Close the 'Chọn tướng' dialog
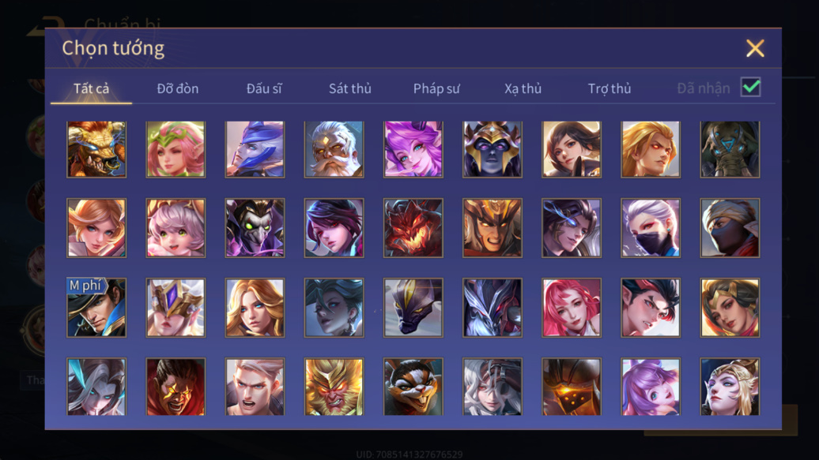 [x=755, y=48]
